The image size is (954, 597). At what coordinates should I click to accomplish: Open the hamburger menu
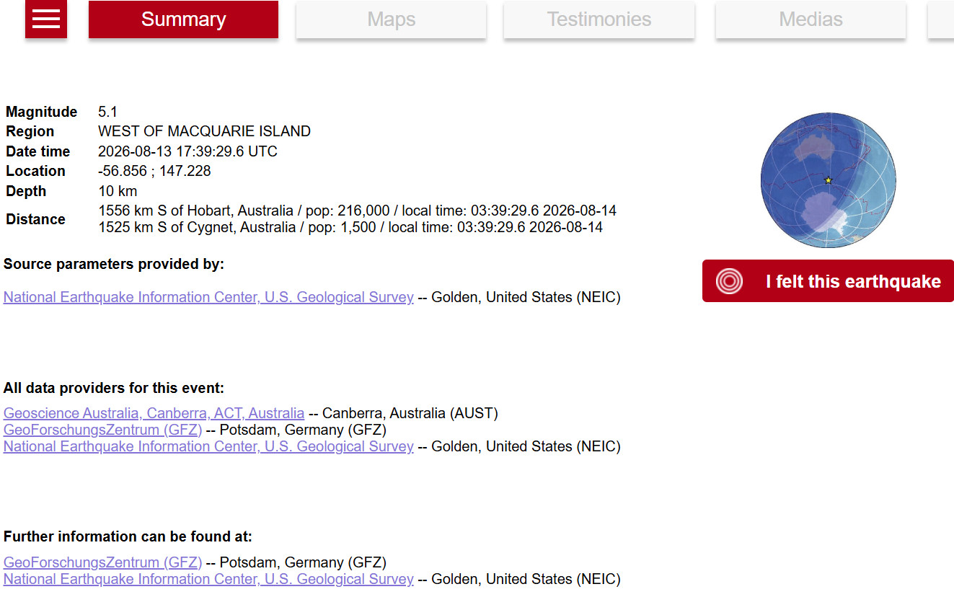46,19
